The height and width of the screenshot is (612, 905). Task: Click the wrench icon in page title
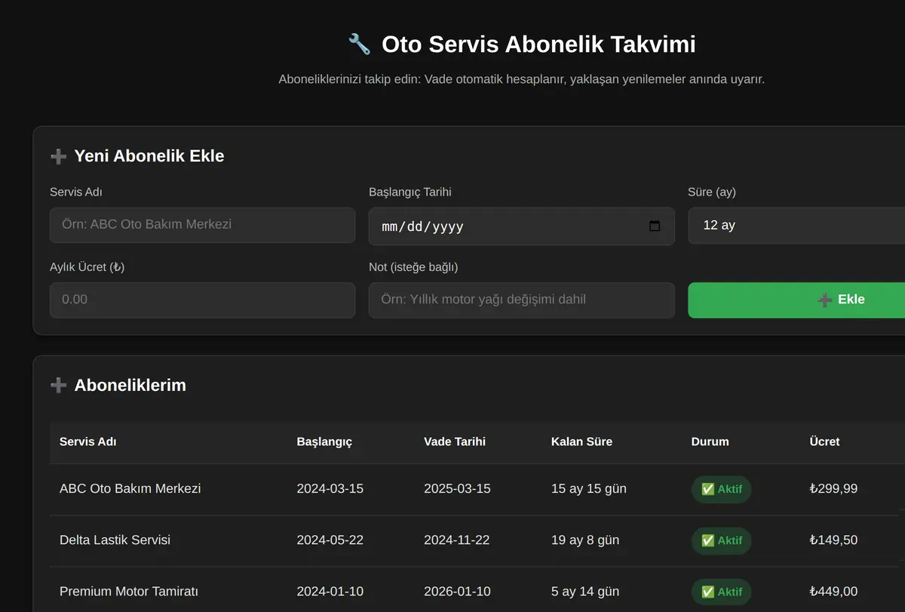click(x=360, y=44)
